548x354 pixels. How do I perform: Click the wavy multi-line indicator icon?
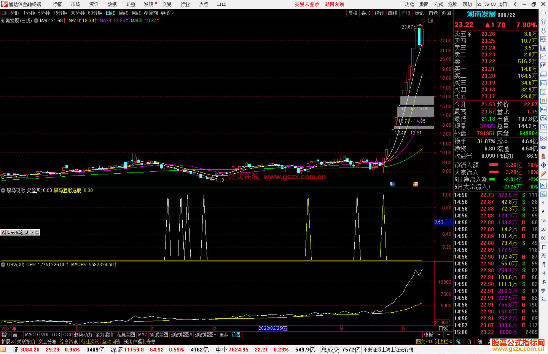[543, 139]
